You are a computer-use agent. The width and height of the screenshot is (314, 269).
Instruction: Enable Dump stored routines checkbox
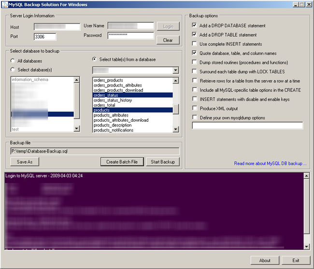tap(194, 62)
